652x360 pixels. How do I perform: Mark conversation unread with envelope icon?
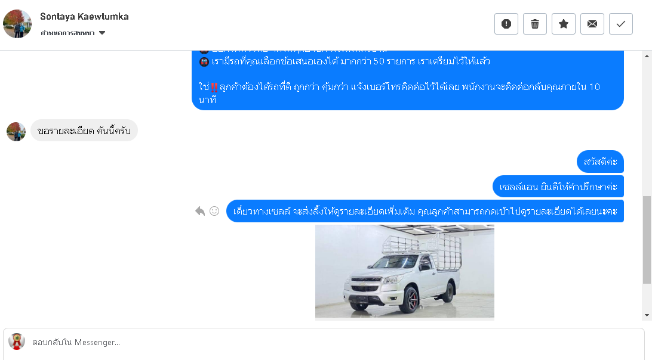(x=592, y=24)
